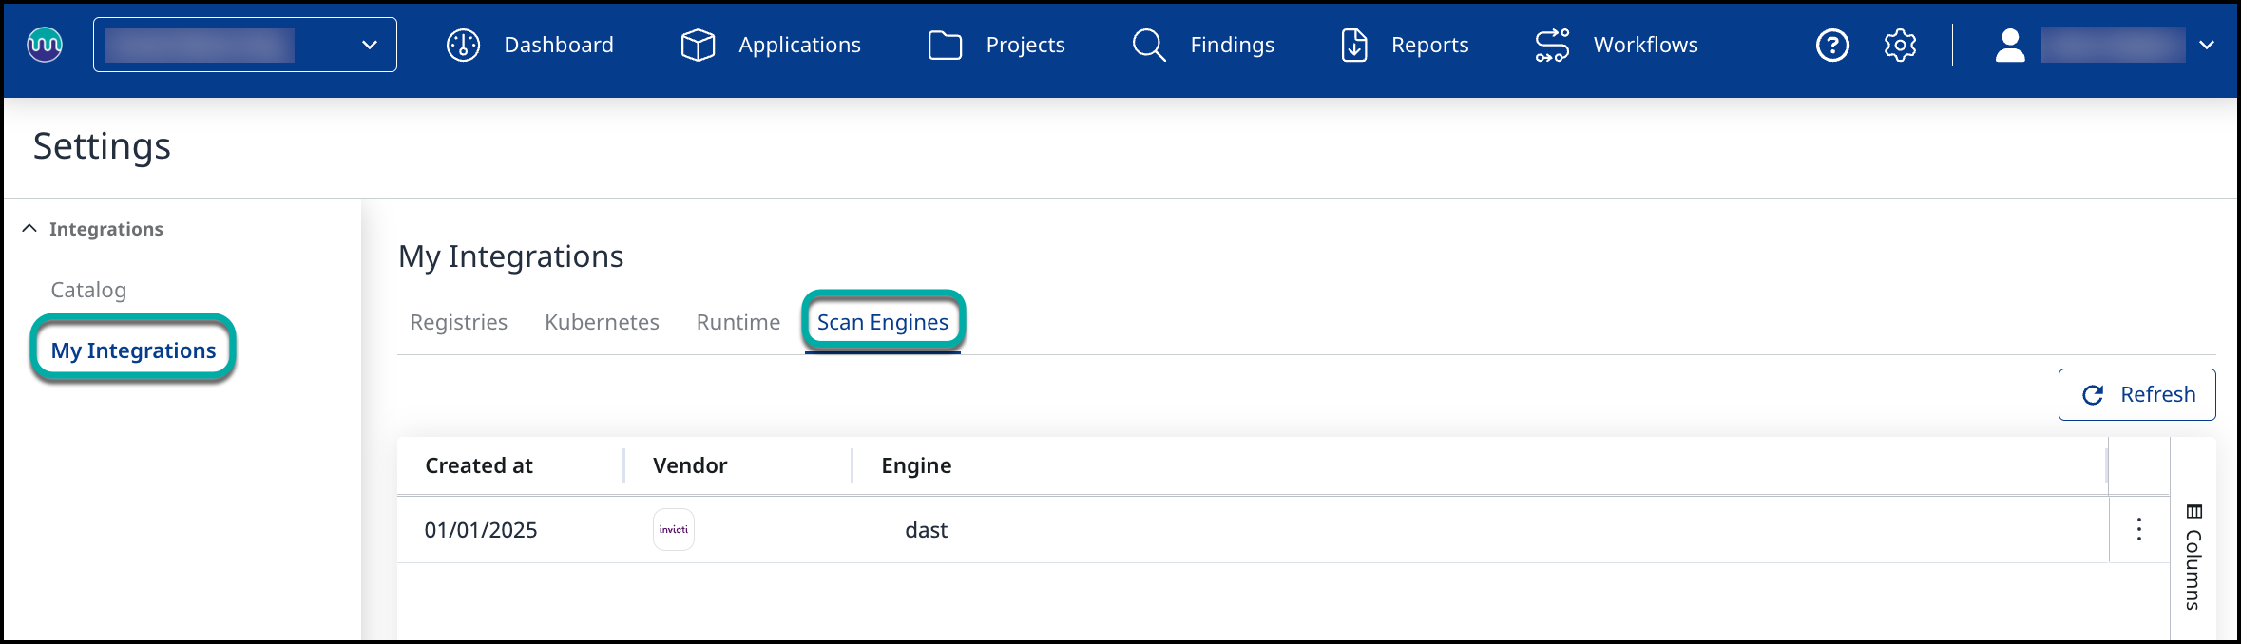Switch to the Kubernetes tab

[x=602, y=322]
